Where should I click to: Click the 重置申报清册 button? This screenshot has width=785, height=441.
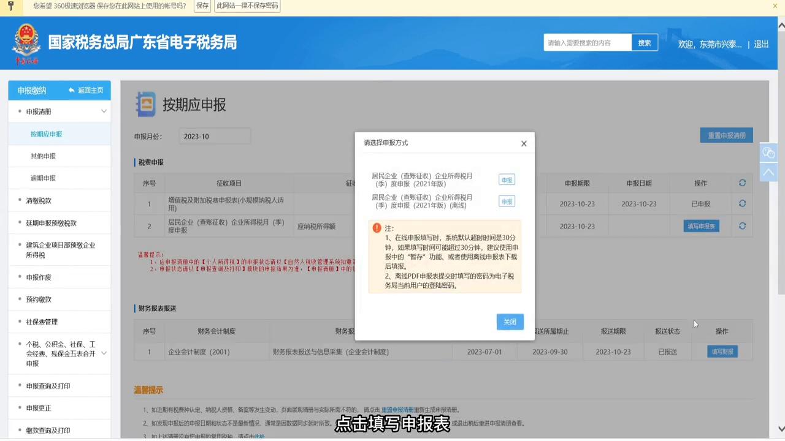pos(726,135)
